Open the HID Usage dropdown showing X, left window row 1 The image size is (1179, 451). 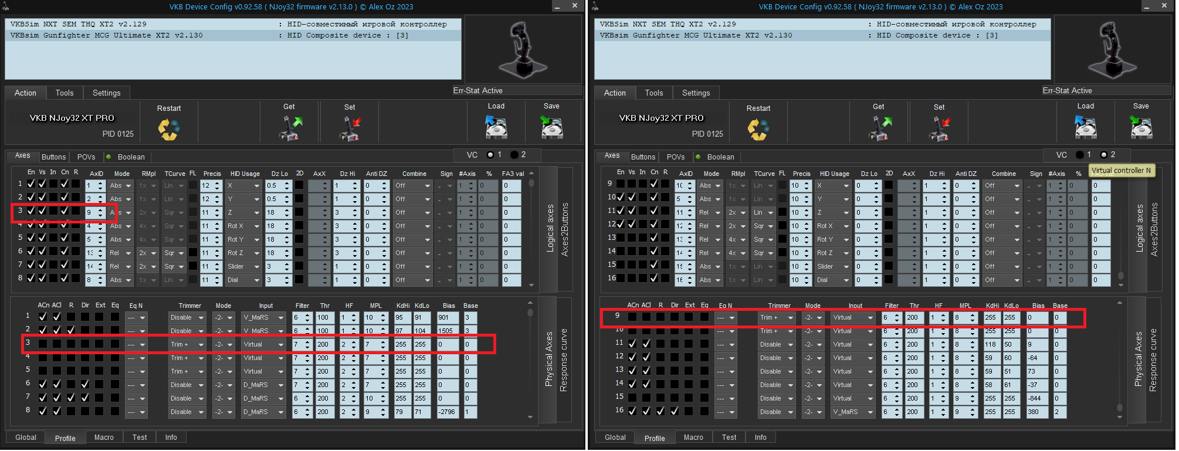(x=243, y=185)
